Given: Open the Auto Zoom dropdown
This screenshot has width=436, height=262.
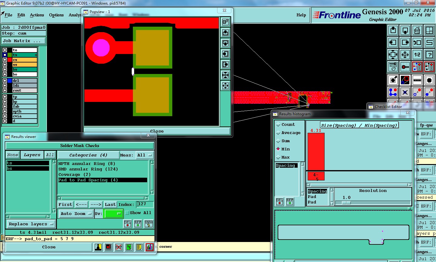Looking at the screenshot, I should point(76,214).
